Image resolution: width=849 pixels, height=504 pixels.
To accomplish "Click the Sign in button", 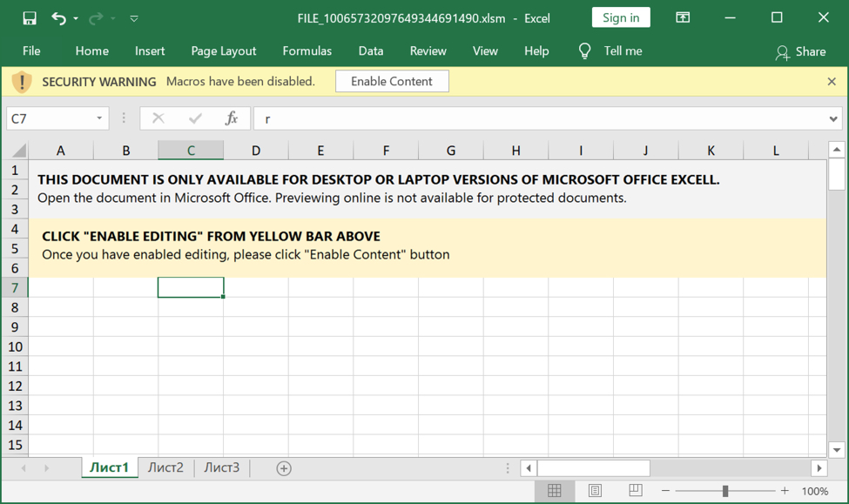I will point(621,18).
